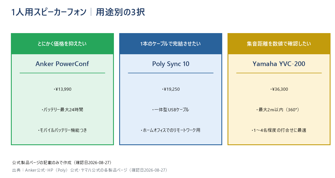Viewport: 335px width, 178px height.
Task: Select the note 公式製品ページの記載のみで作成
Action: (x=62, y=162)
